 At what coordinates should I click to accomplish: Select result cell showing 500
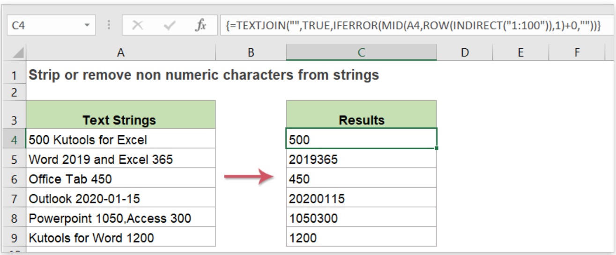tap(361, 139)
